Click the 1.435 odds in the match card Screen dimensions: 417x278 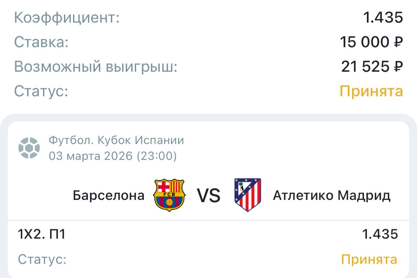coord(380,234)
